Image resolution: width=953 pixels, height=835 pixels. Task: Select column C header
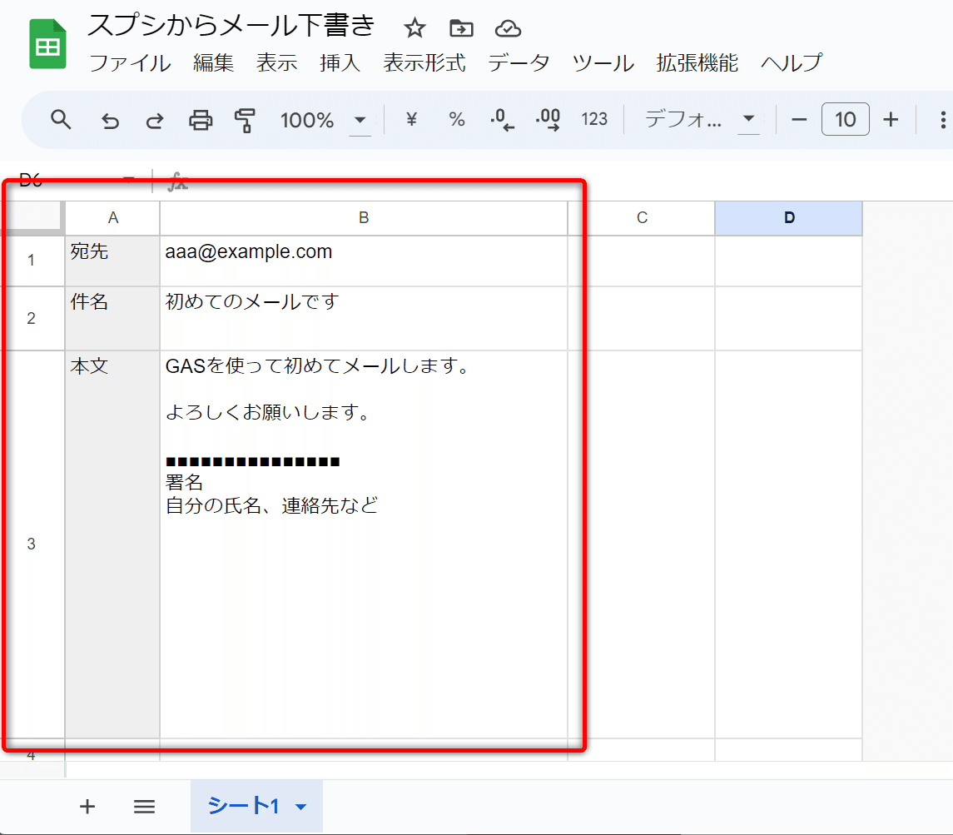[642, 217]
